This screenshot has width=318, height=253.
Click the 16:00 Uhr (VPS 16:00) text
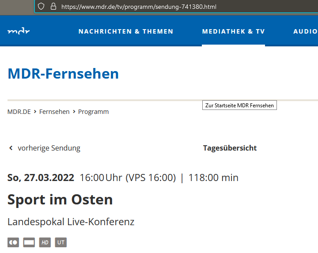128,177
